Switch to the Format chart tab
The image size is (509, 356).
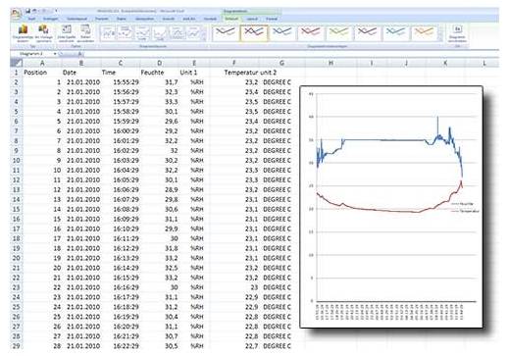pos(272,19)
